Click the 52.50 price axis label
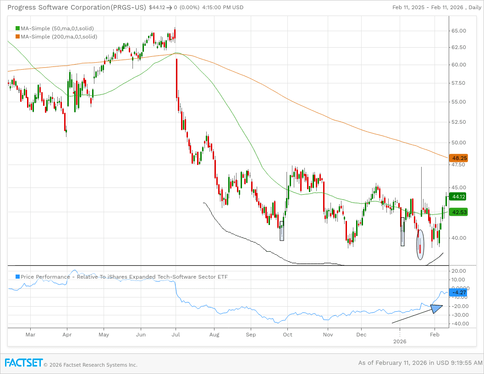Image resolution: width=484 pixels, height=374 pixels. (459, 122)
